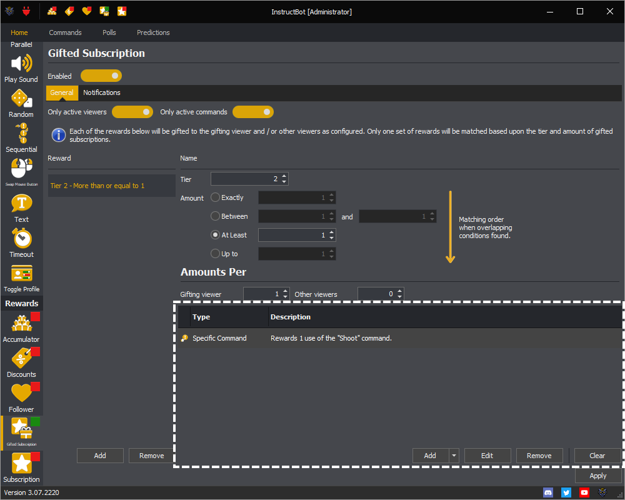Select the Shoot command reward row description
625x500 pixels.
click(331, 338)
